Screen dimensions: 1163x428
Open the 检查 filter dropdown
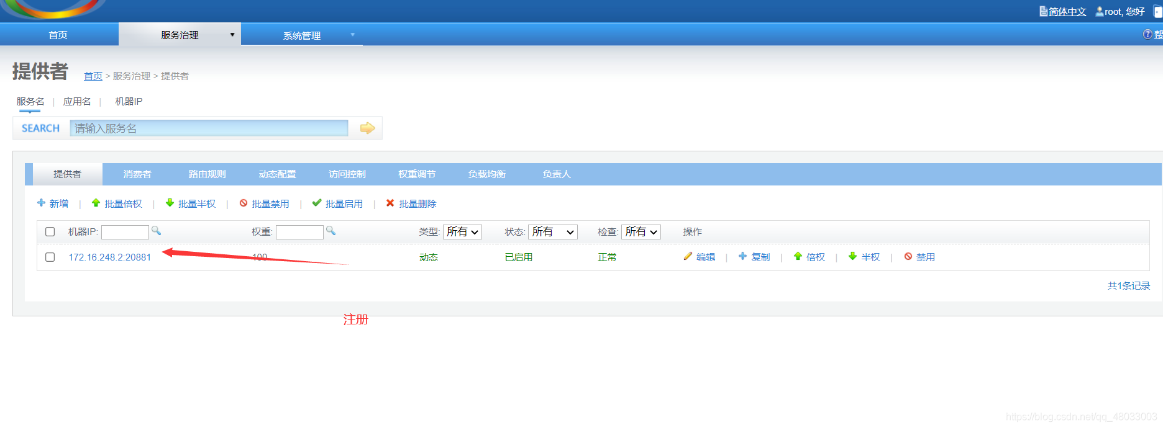pos(641,231)
